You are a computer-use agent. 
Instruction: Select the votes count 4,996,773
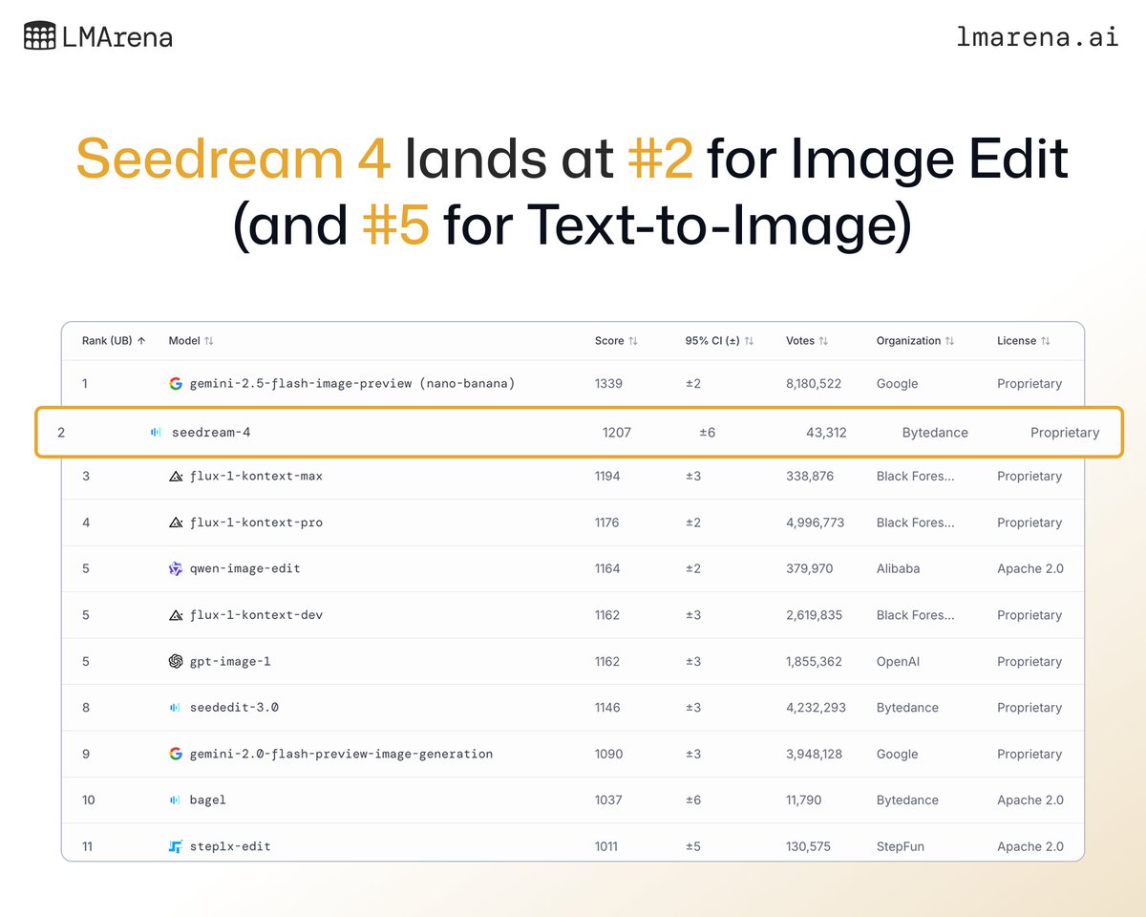[x=815, y=522]
